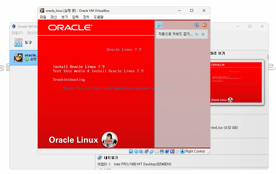This screenshot has width=276, height=174.
Task: Click the keyboard capture arrow icon
Action: click(x=182, y=151)
